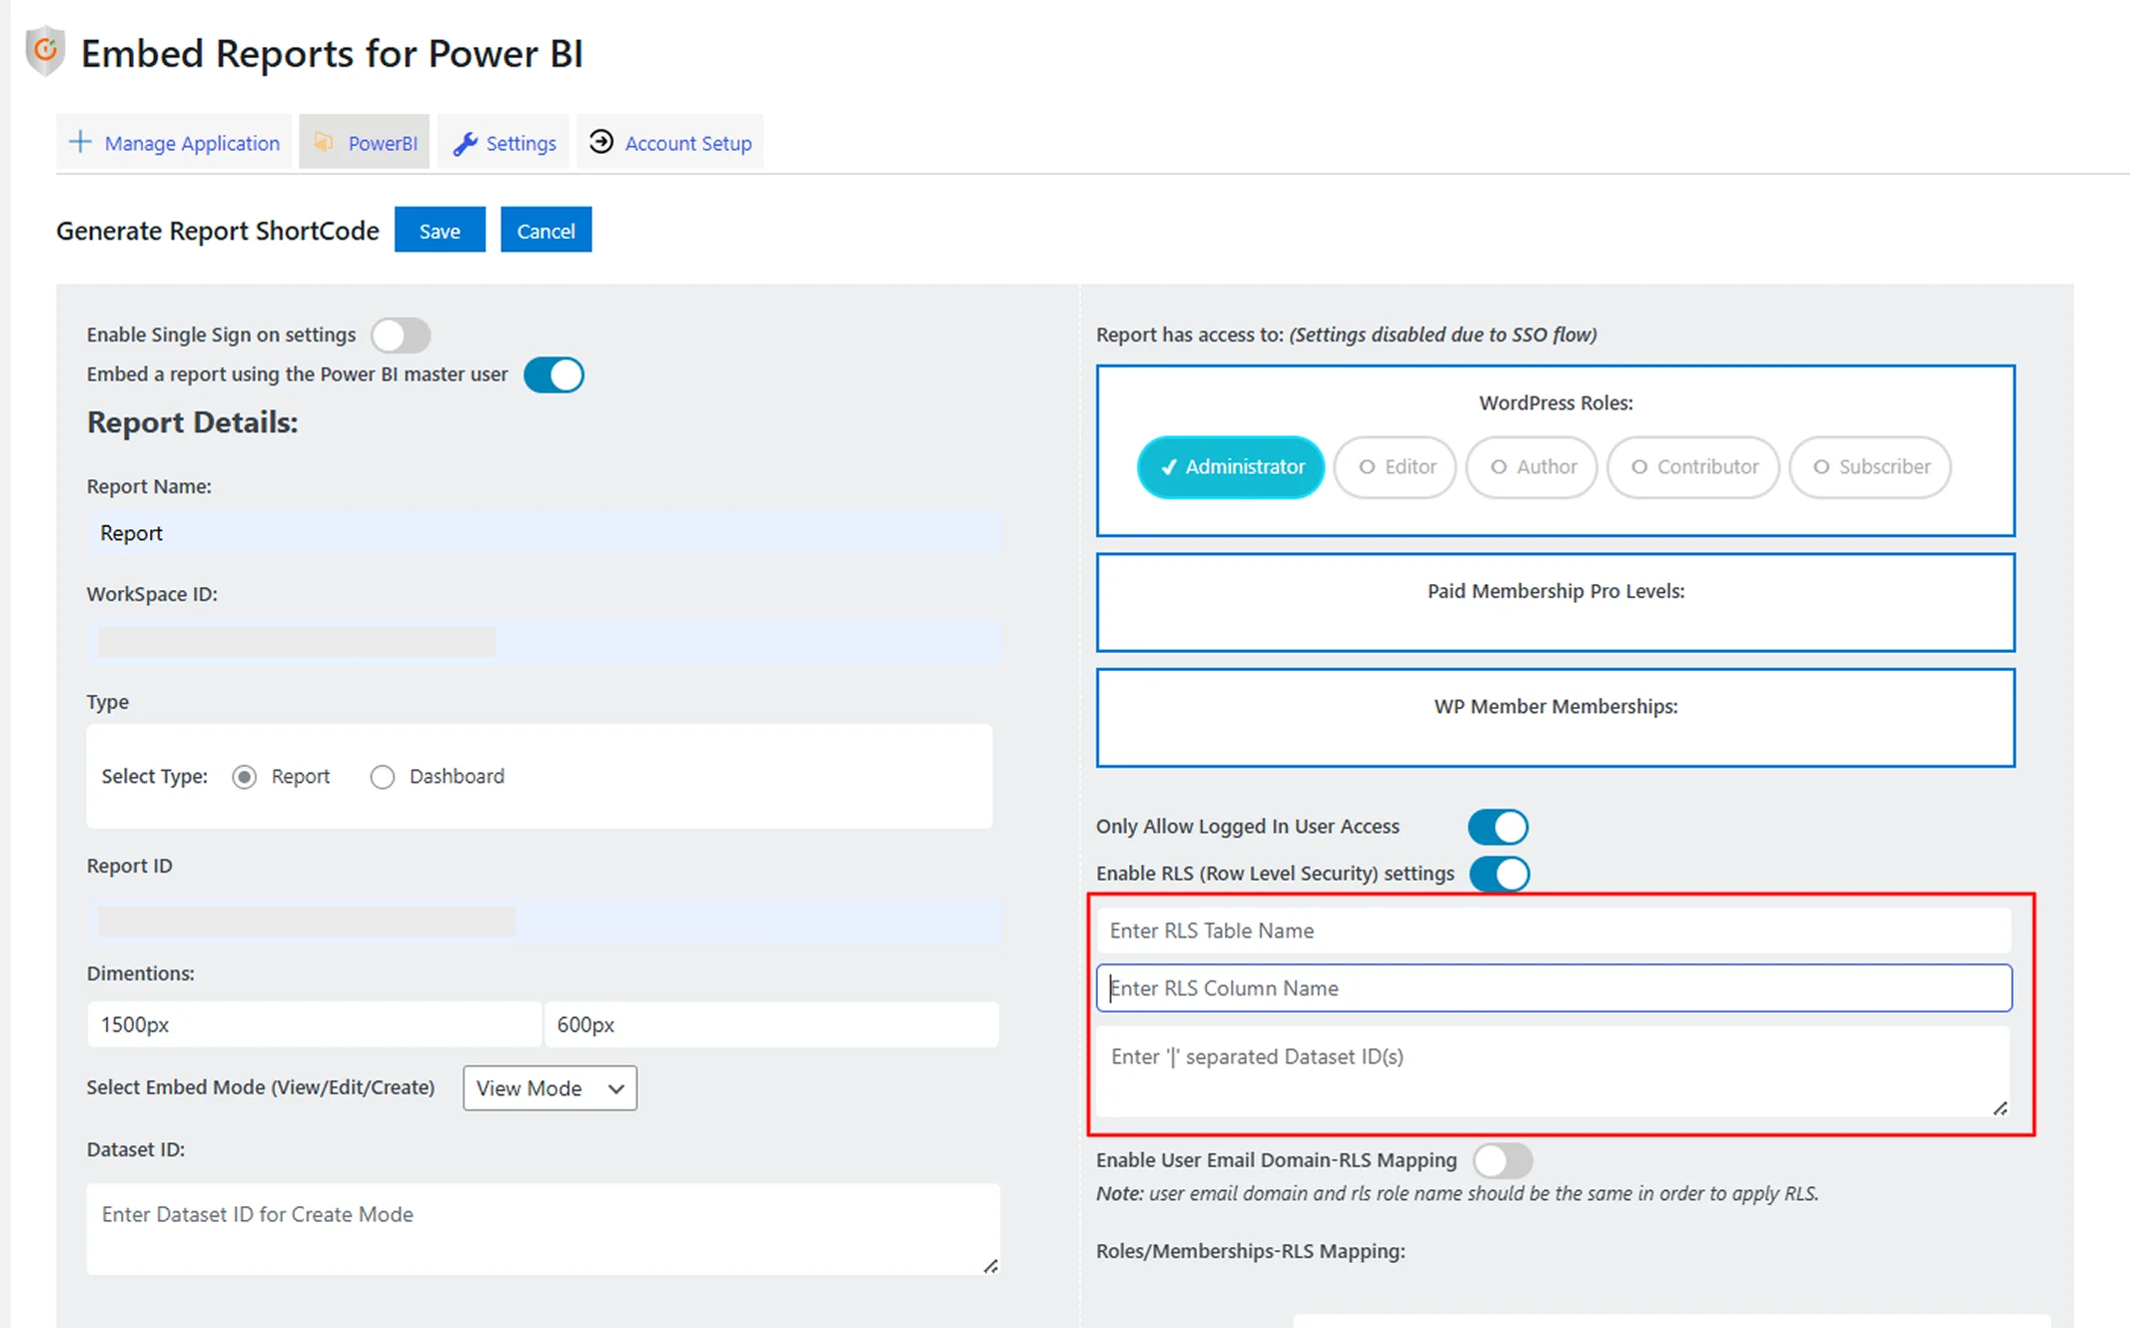
Task: Click the Paid Membership Pro Levels box
Action: click(1556, 602)
